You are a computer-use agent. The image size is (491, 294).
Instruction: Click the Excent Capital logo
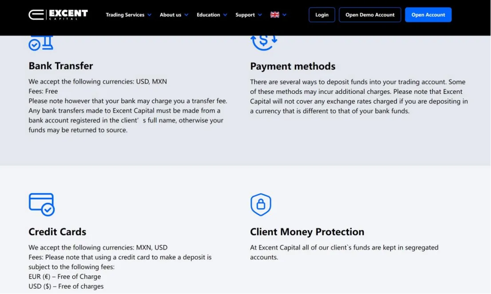coord(58,15)
